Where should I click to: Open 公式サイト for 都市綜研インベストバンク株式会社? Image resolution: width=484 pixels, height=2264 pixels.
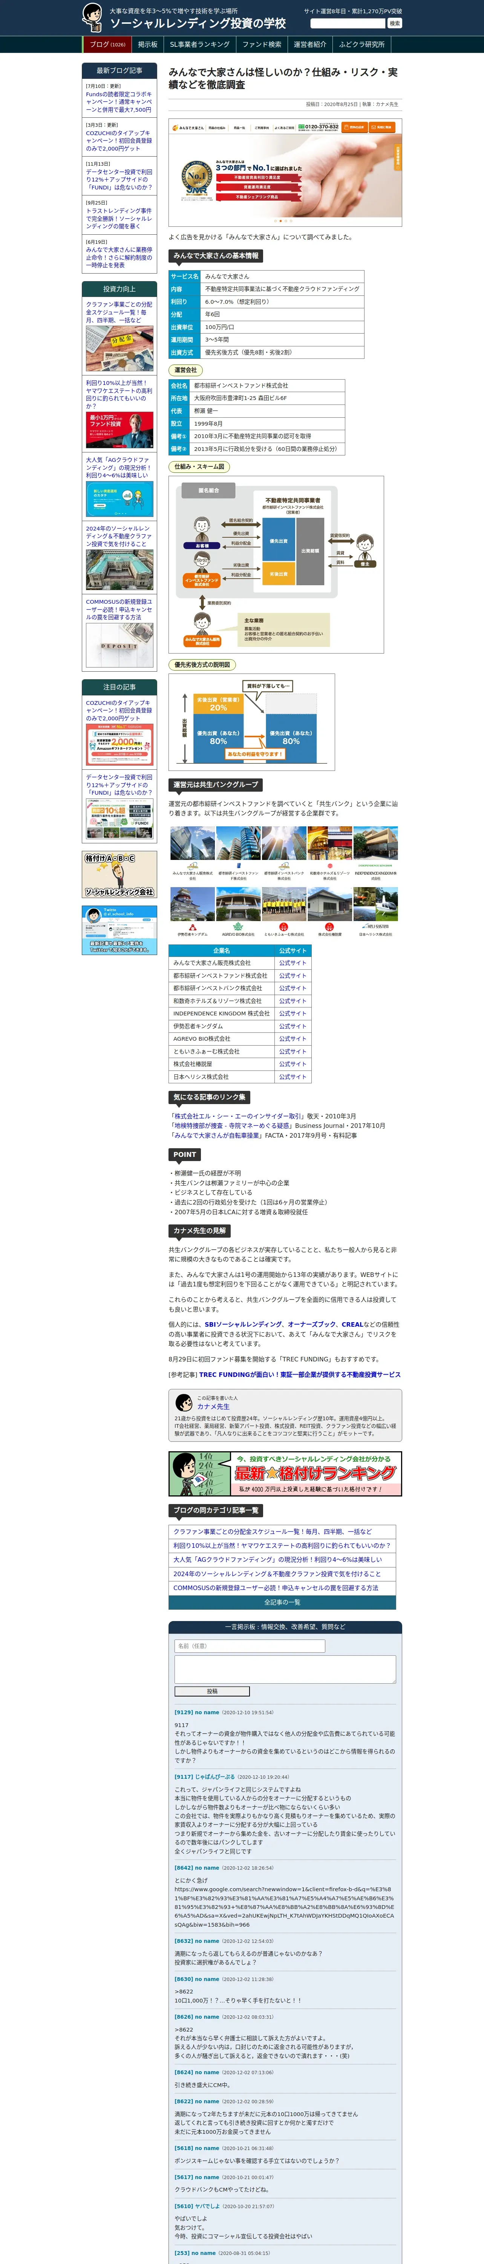pos(293,988)
